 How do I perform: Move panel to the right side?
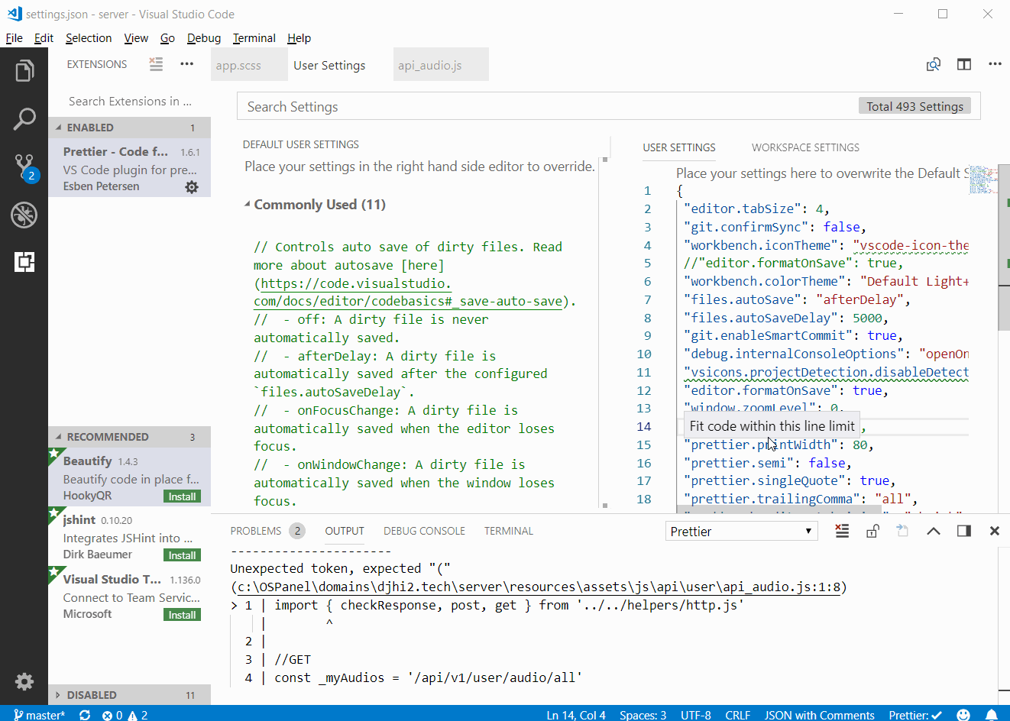(x=964, y=531)
